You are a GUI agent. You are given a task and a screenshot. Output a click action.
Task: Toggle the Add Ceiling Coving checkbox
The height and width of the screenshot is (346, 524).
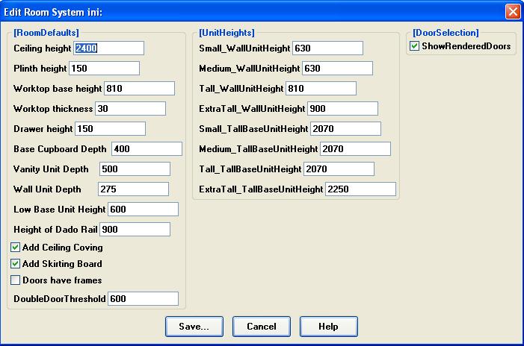(16, 248)
